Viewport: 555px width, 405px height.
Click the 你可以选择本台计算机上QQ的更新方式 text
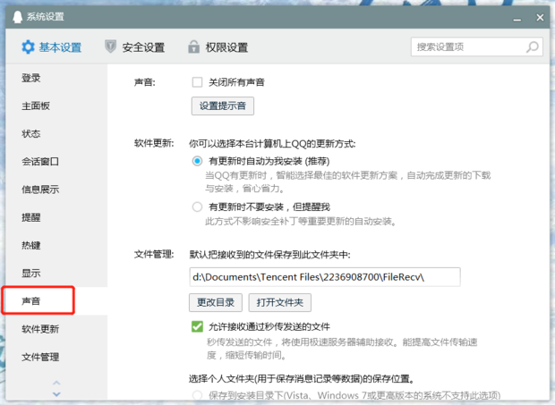[x=272, y=143]
